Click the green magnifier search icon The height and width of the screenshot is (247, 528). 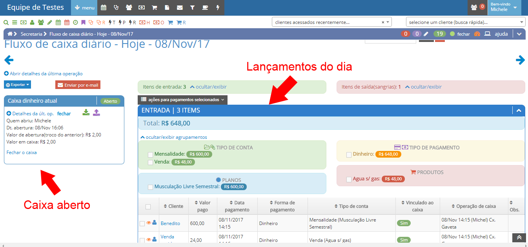pyautogui.click(x=5, y=22)
